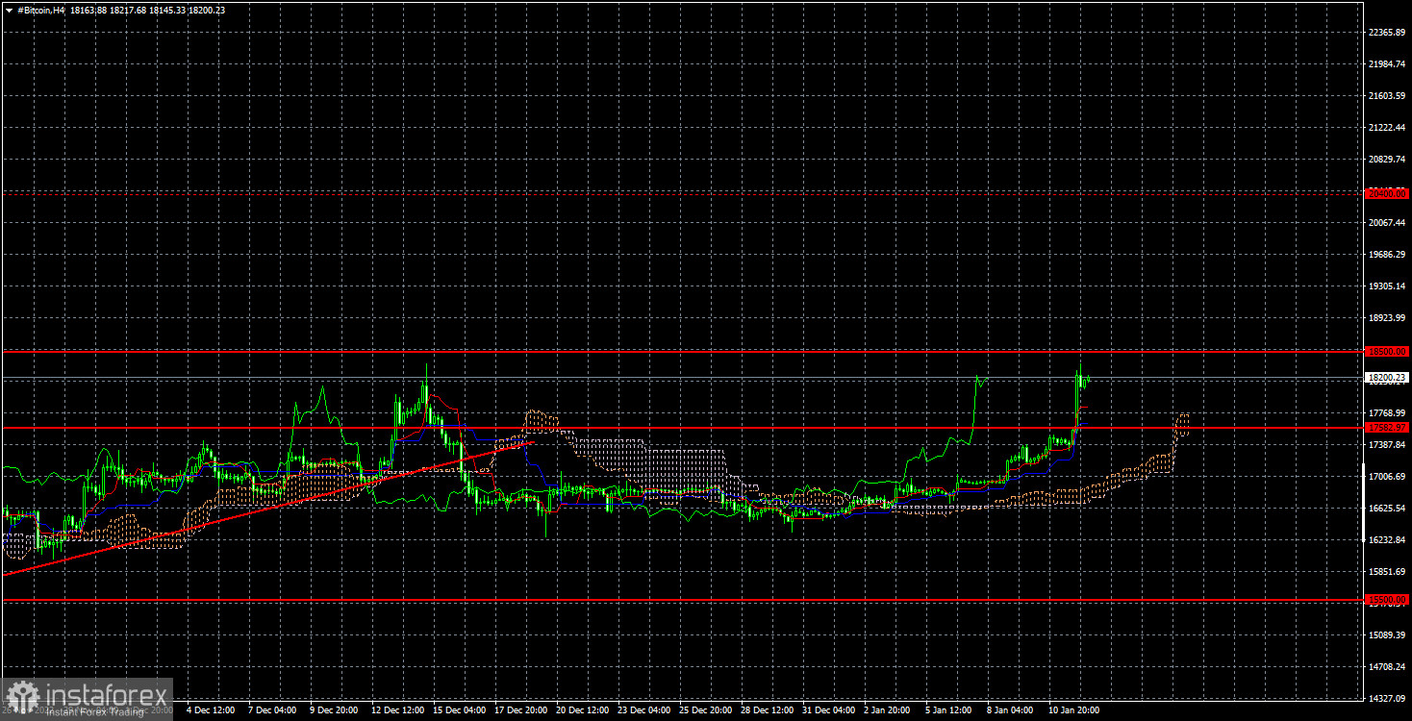Select the red 17582.57 level price tag
The image size is (1412, 721).
[1387, 427]
